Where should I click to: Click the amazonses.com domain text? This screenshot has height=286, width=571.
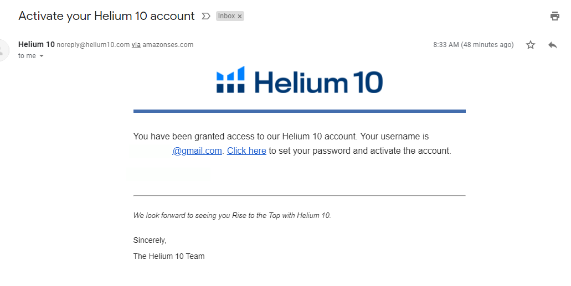tap(168, 45)
